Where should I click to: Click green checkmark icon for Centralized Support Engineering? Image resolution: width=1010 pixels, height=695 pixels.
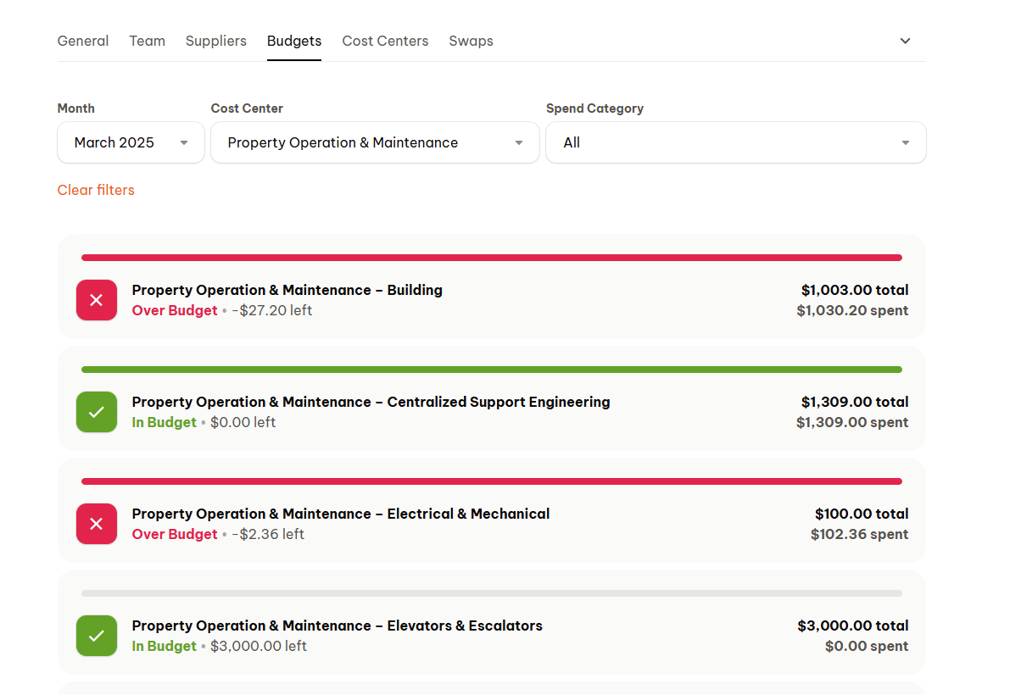(97, 412)
